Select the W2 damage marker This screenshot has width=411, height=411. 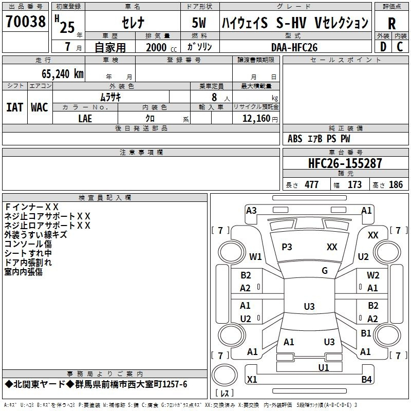point(373,275)
